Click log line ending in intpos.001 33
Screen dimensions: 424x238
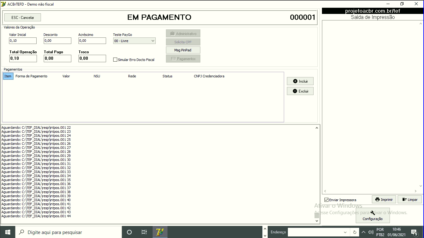(x=36, y=172)
